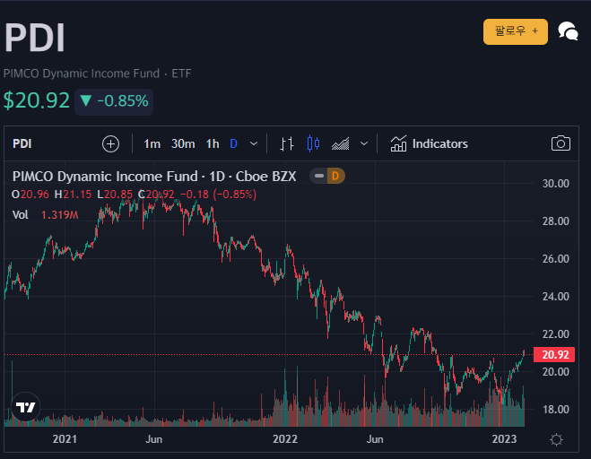Toggle the minus pill next to D badge
This screenshot has height=459, width=591.
pos(319,176)
